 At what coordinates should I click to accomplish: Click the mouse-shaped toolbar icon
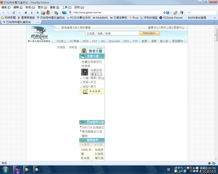click(x=56, y=13)
